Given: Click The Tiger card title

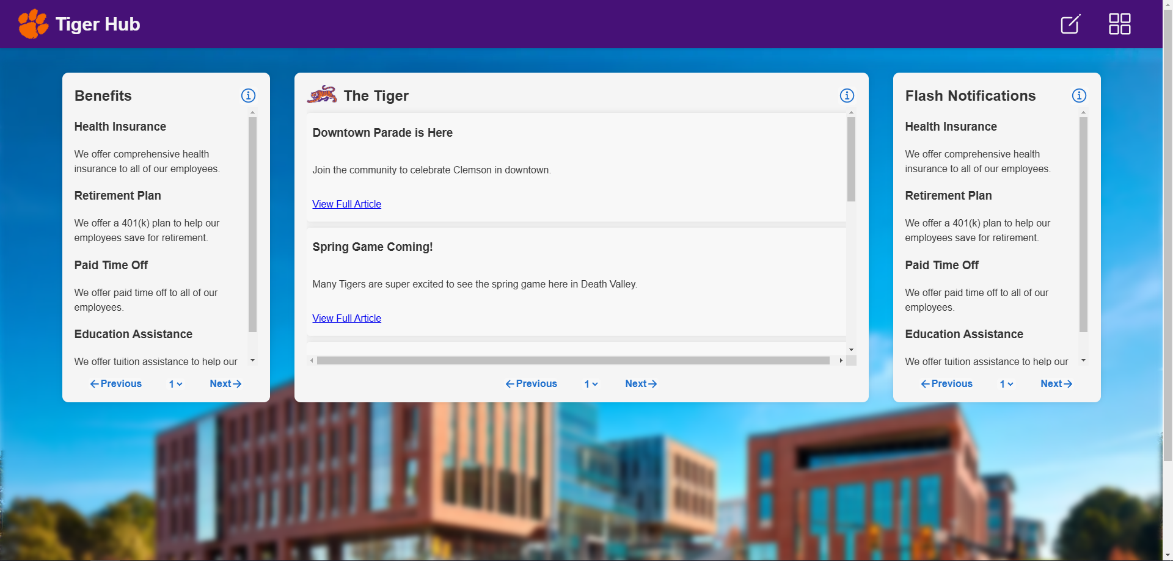Looking at the screenshot, I should pyautogui.click(x=376, y=96).
